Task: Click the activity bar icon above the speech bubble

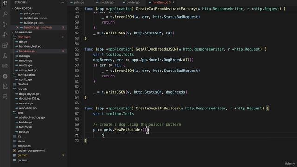Action: [5, 86]
